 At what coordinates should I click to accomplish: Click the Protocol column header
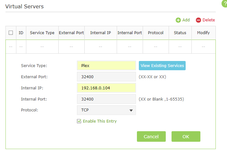point(156,33)
